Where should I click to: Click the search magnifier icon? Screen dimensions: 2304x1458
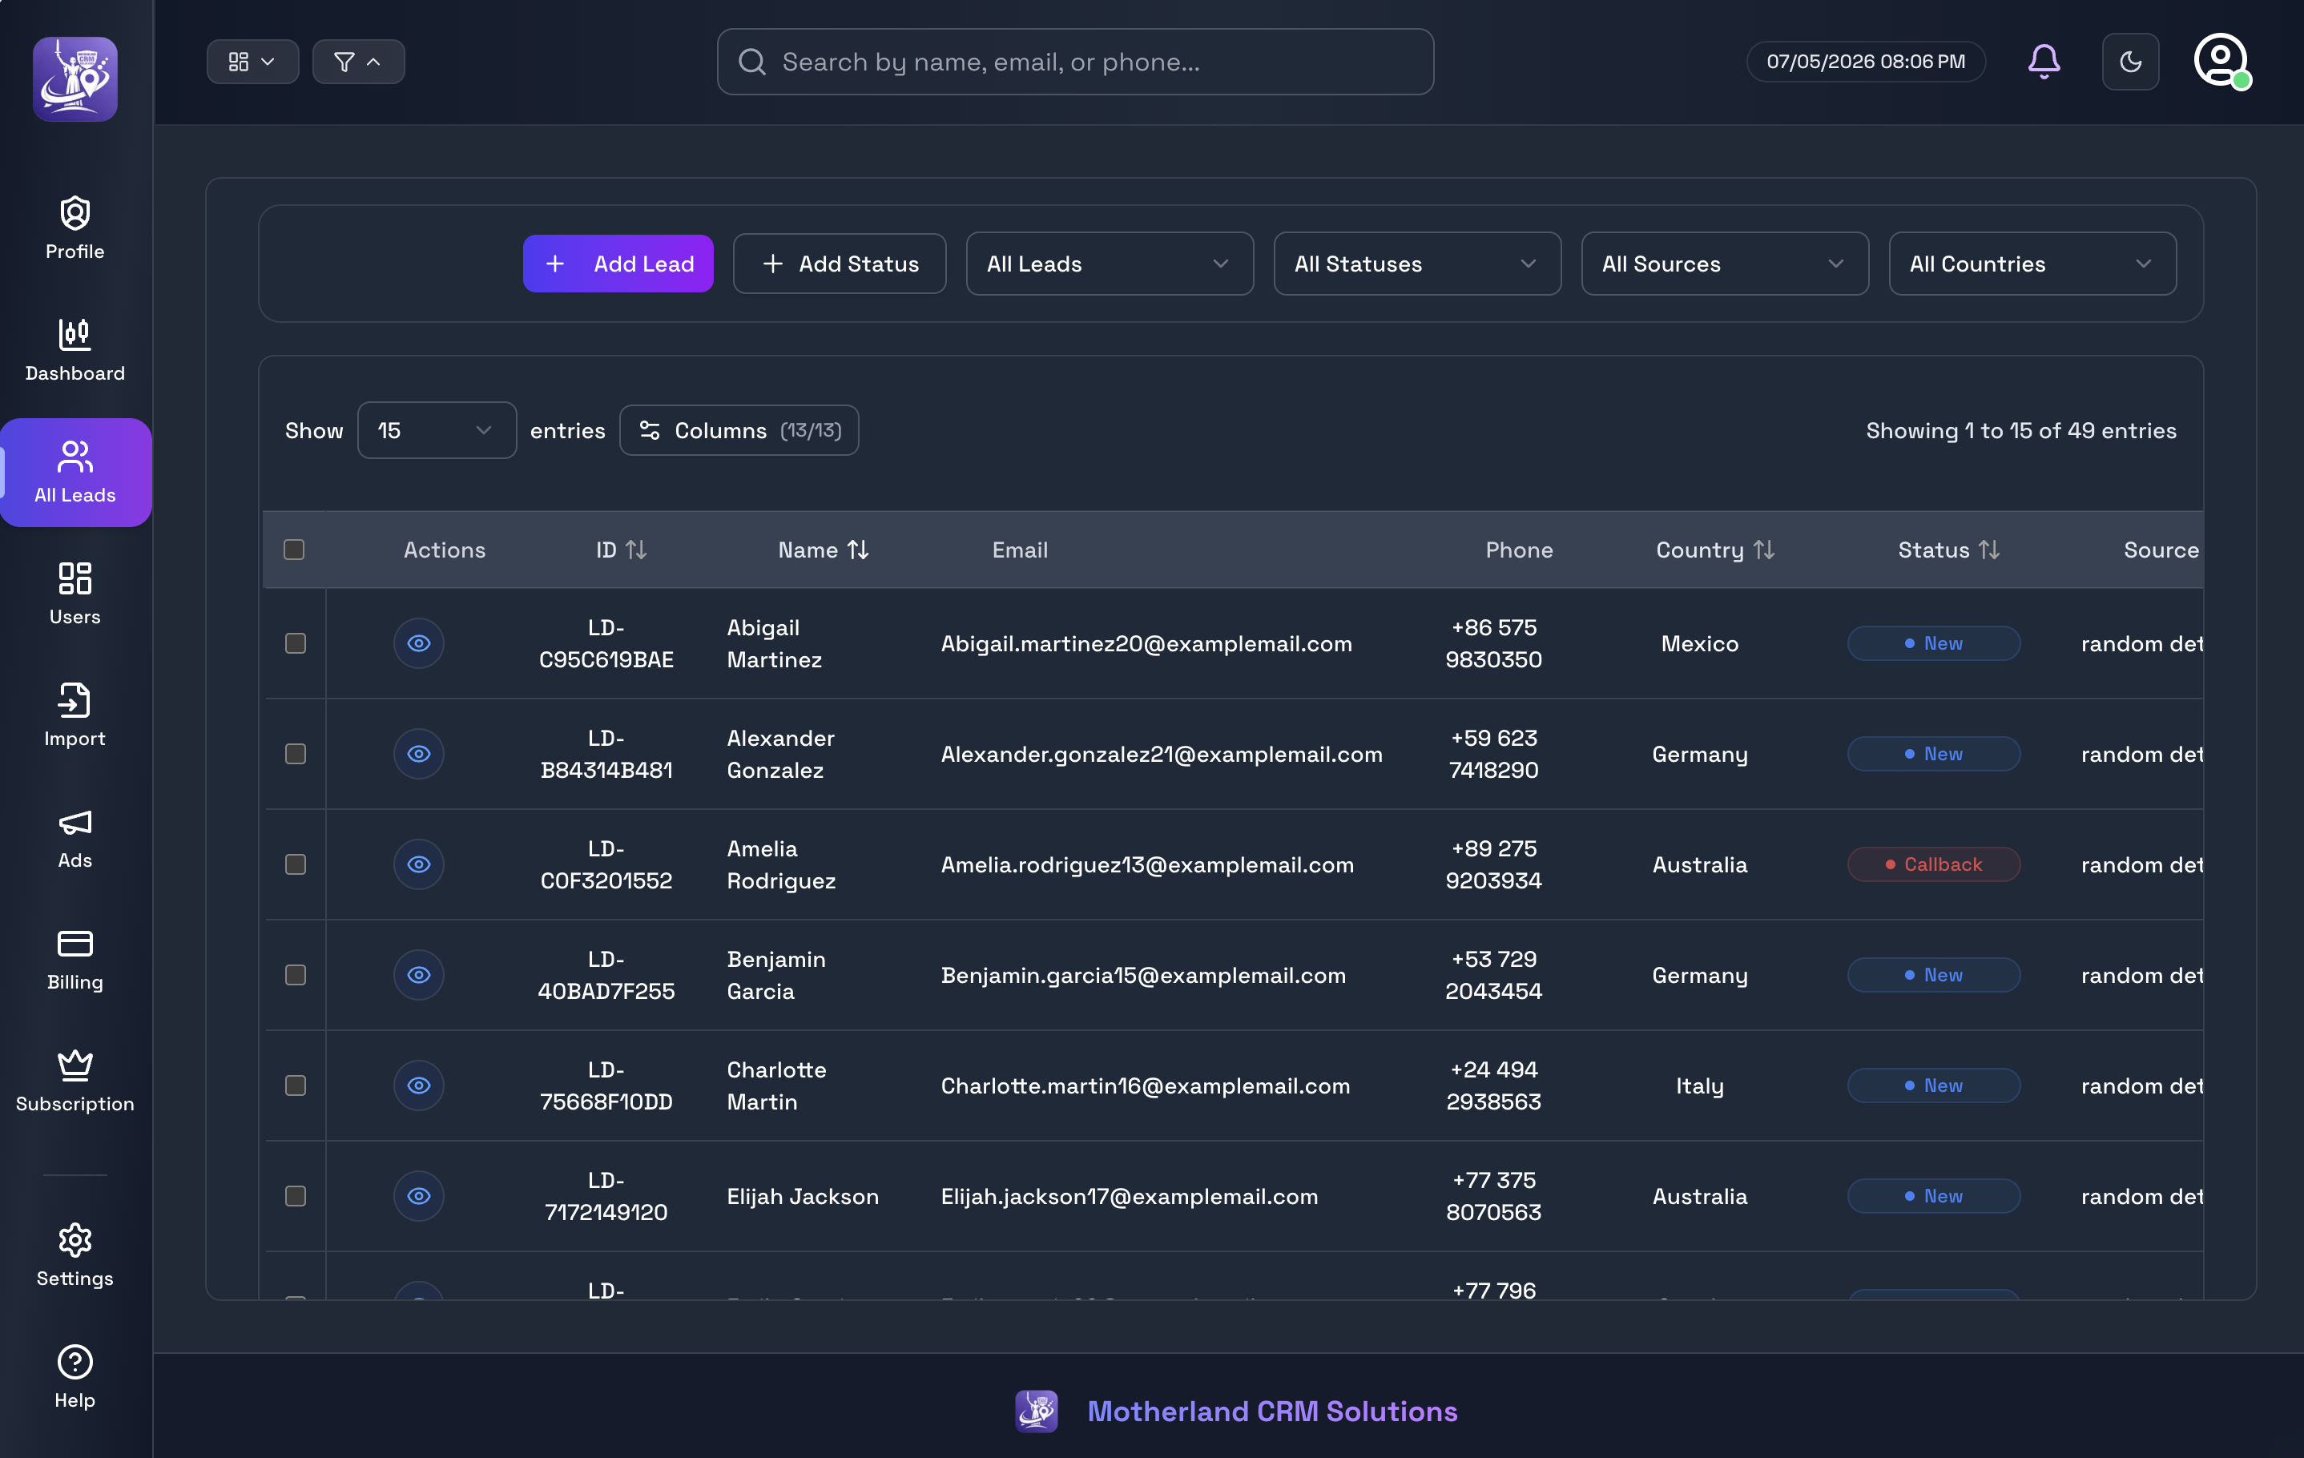tap(752, 61)
